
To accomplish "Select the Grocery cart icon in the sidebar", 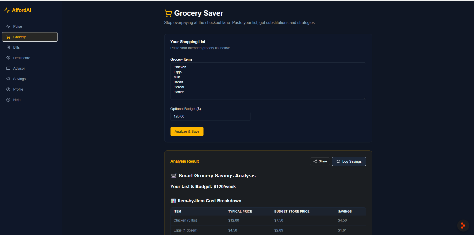I will (x=8, y=37).
